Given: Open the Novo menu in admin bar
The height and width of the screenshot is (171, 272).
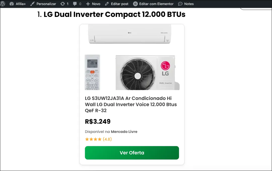Looking at the screenshot, I should point(93,4).
